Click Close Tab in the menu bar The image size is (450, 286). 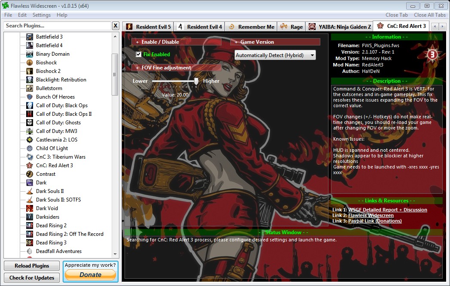(x=397, y=15)
